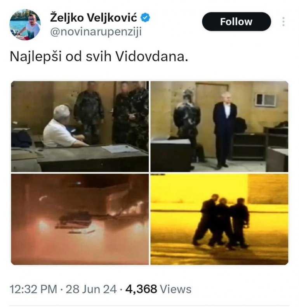Click the Views label
The height and width of the screenshot is (307, 299).
pyautogui.click(x=176, y=289)
